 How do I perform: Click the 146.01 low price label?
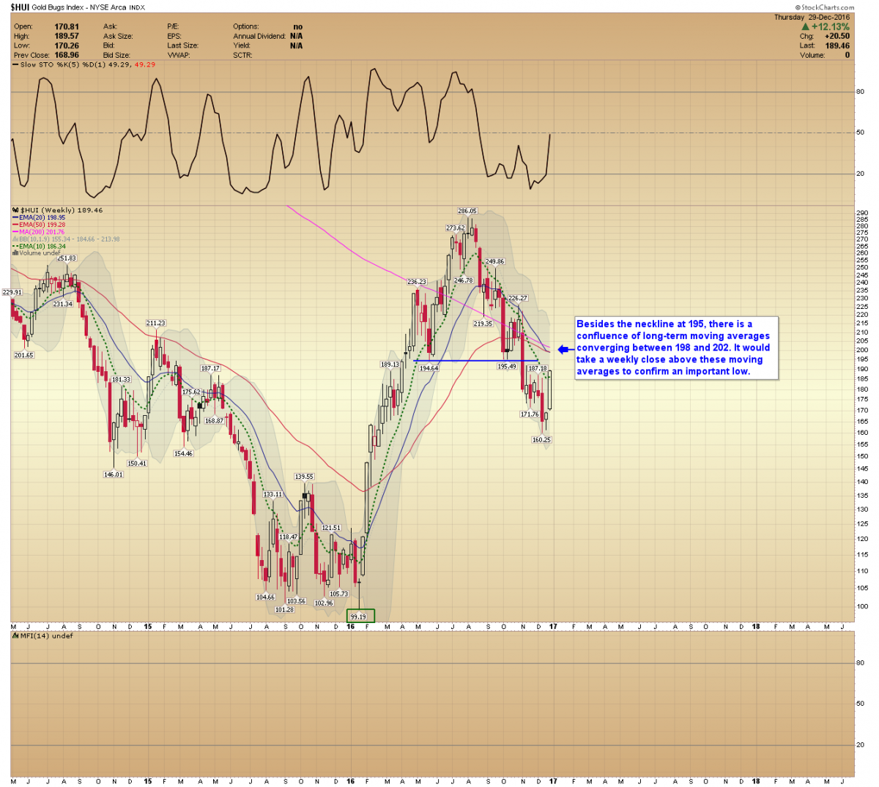coord(113,474)
